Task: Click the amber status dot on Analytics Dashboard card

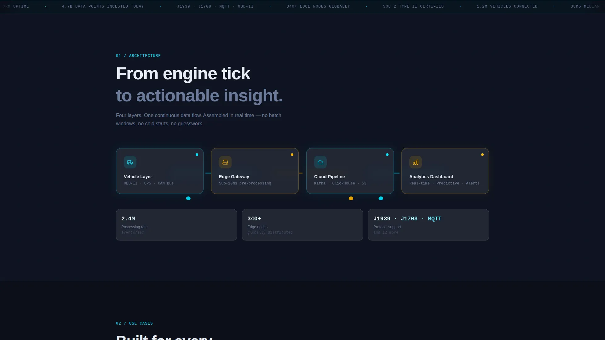Action: (482, 155)
